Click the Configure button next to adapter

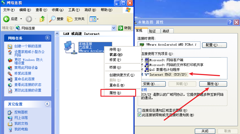[x=214, y=45]
